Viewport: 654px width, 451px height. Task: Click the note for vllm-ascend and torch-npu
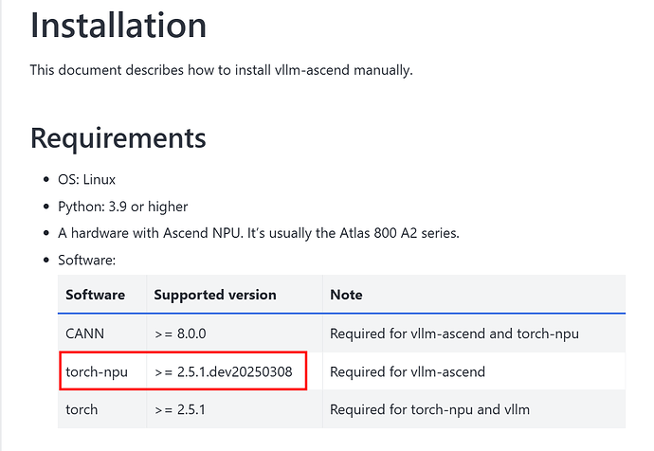click(454, 334)
